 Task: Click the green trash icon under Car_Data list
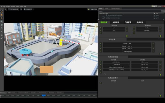(160, 36)
